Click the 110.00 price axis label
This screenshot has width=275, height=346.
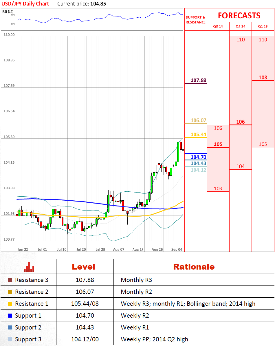coord(9,35)
